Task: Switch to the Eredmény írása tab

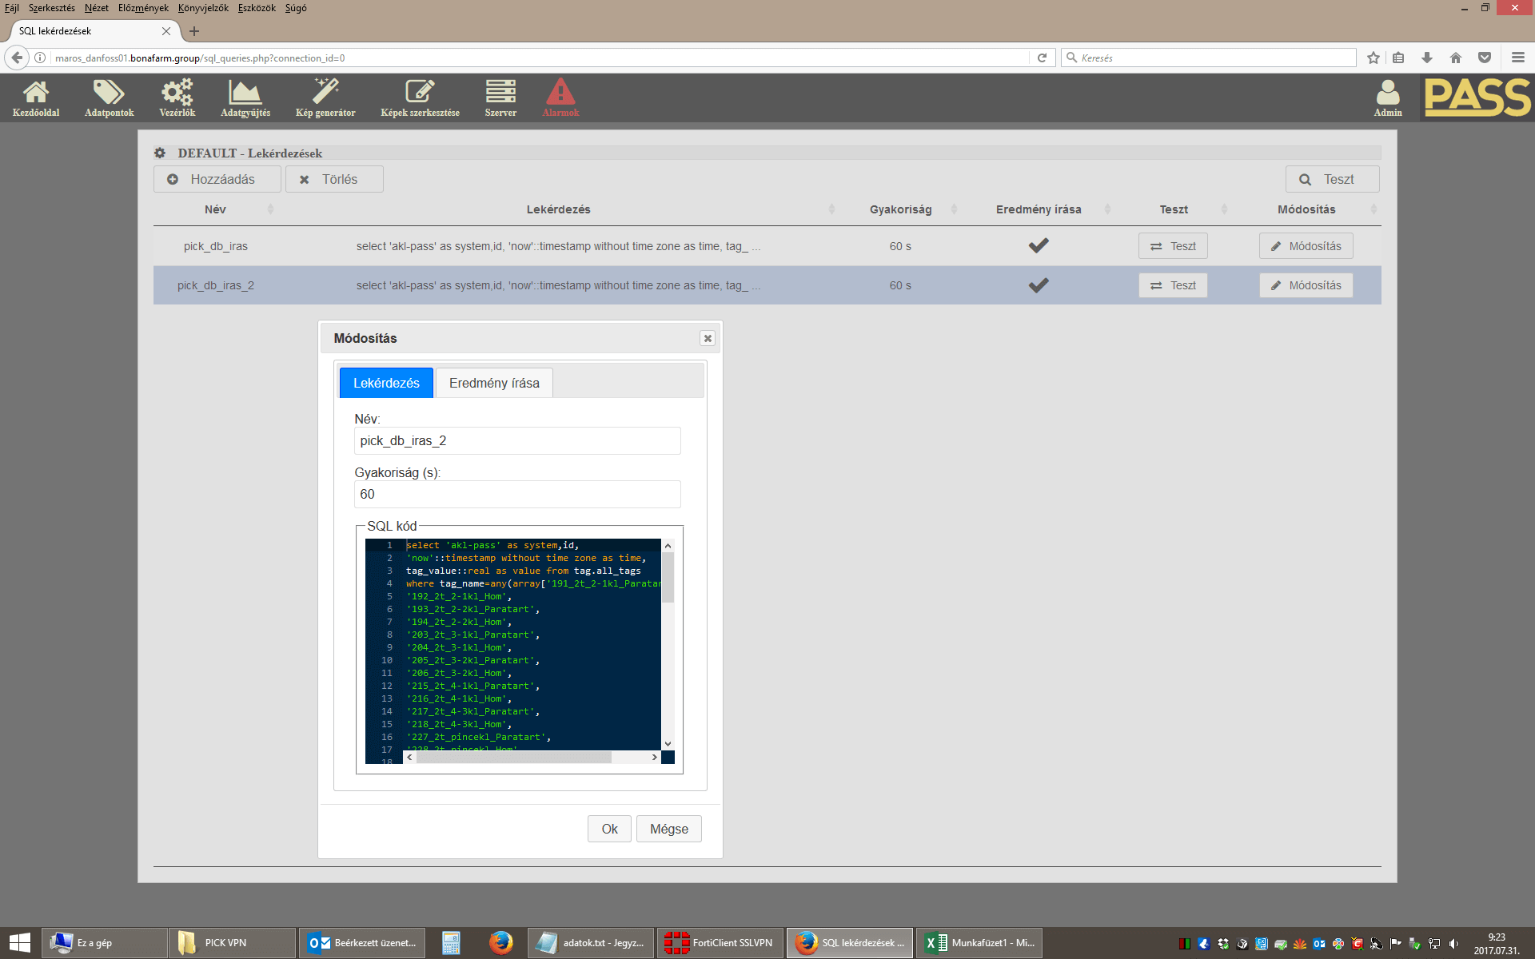Action: (494, 383)
